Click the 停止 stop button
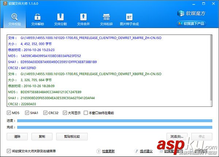The height and width of the screenshot is (157, 219). tap(202, 137)
